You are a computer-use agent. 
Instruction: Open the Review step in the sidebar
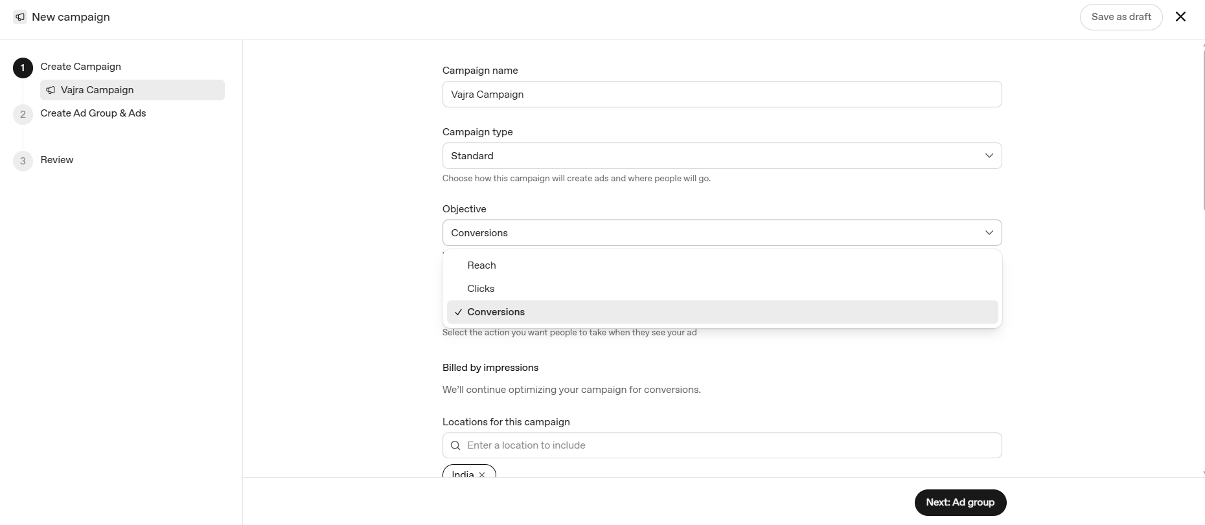(57, 160)
